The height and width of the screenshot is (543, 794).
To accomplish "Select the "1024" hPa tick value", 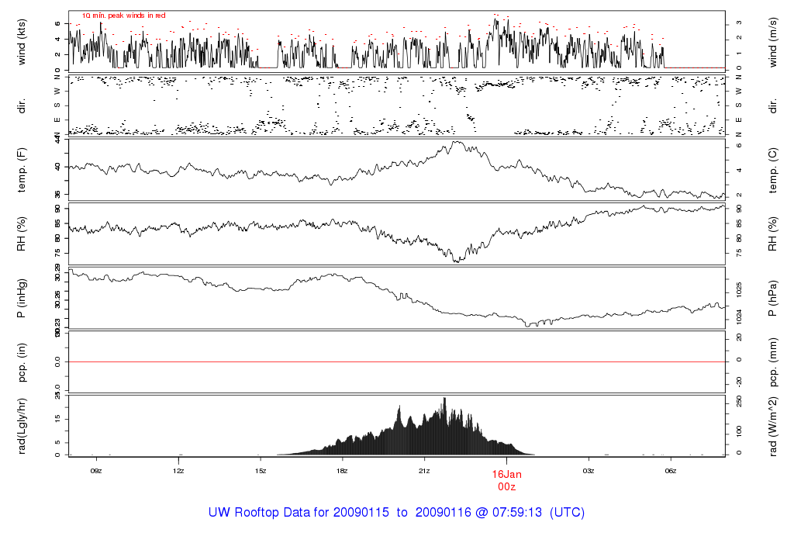I will pos(739,316).
